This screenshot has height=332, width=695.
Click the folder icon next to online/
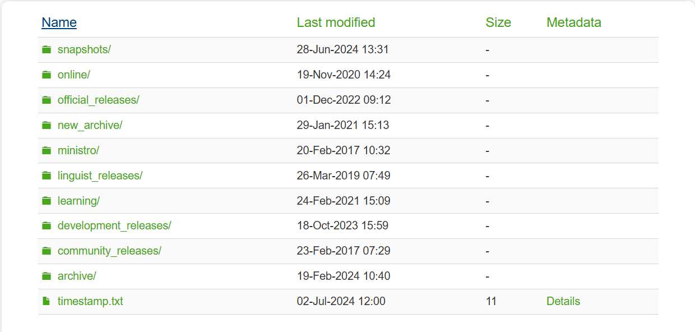47,75
